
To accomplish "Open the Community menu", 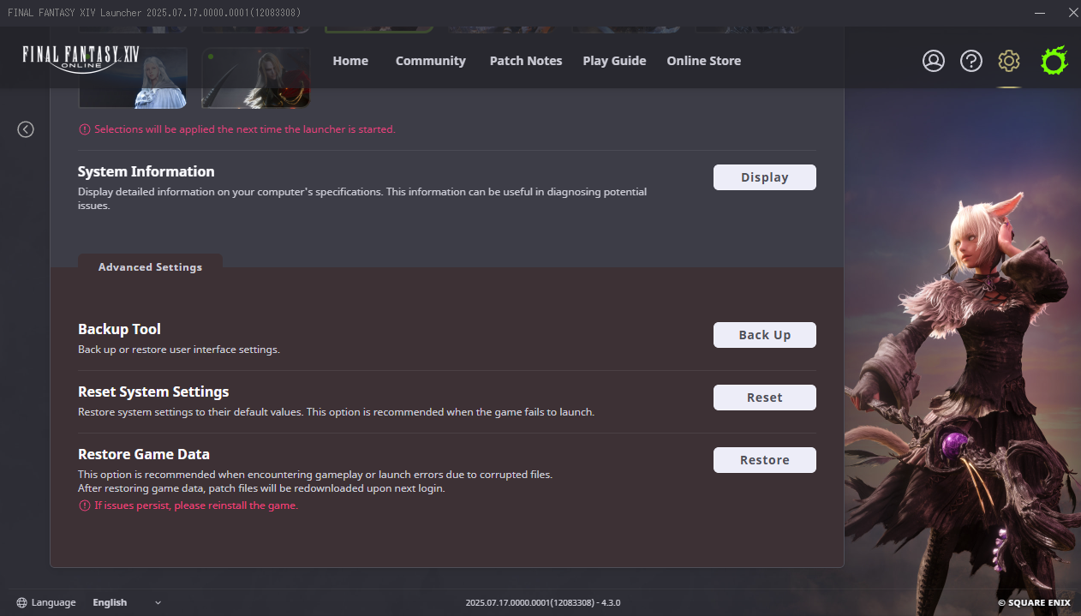I will pos(430,61).
